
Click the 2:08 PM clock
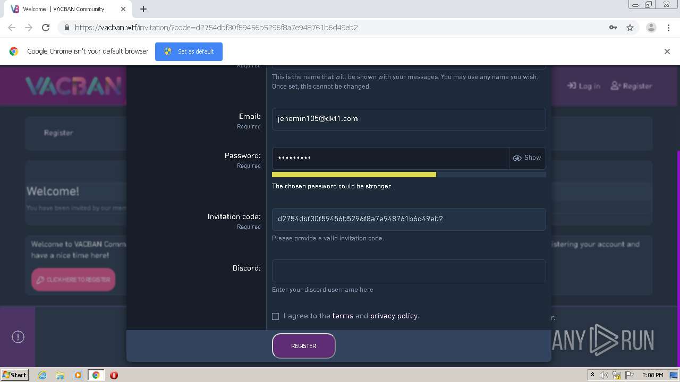(652, 375)
